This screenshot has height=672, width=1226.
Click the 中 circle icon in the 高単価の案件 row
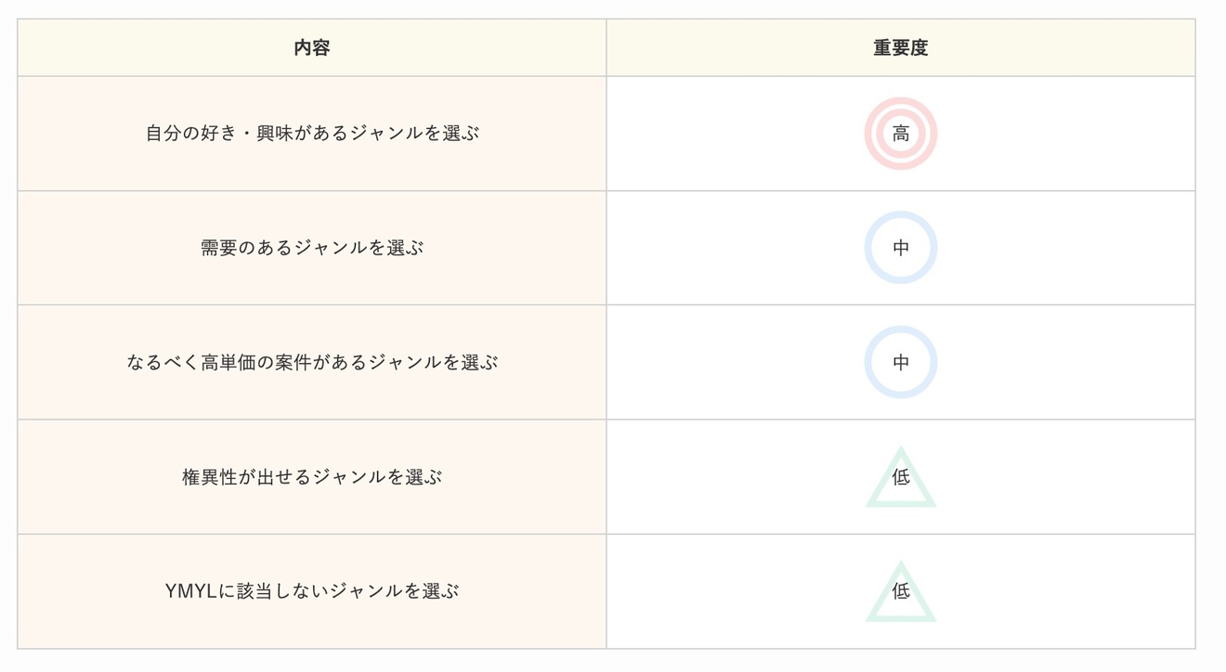900,362
